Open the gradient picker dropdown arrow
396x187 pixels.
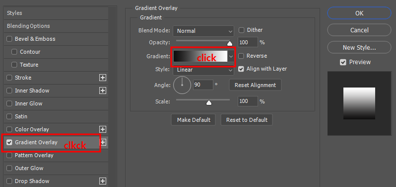[231, 56]
